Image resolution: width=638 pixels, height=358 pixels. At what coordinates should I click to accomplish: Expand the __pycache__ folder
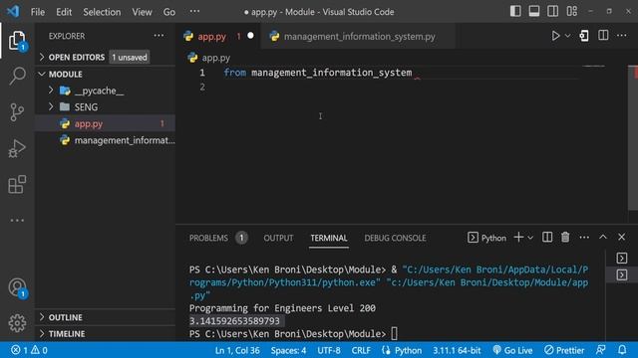[105, 90]
